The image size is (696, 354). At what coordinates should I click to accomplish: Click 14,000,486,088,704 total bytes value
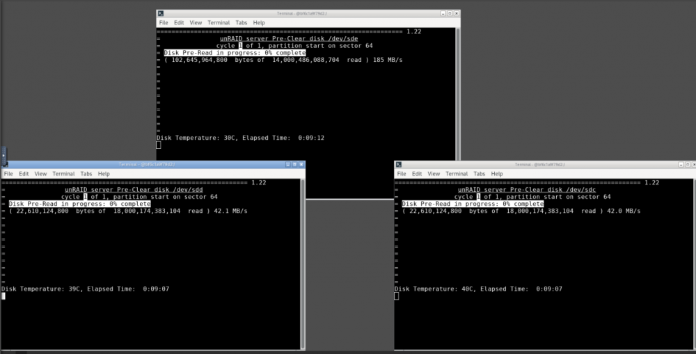click(306, 60)
